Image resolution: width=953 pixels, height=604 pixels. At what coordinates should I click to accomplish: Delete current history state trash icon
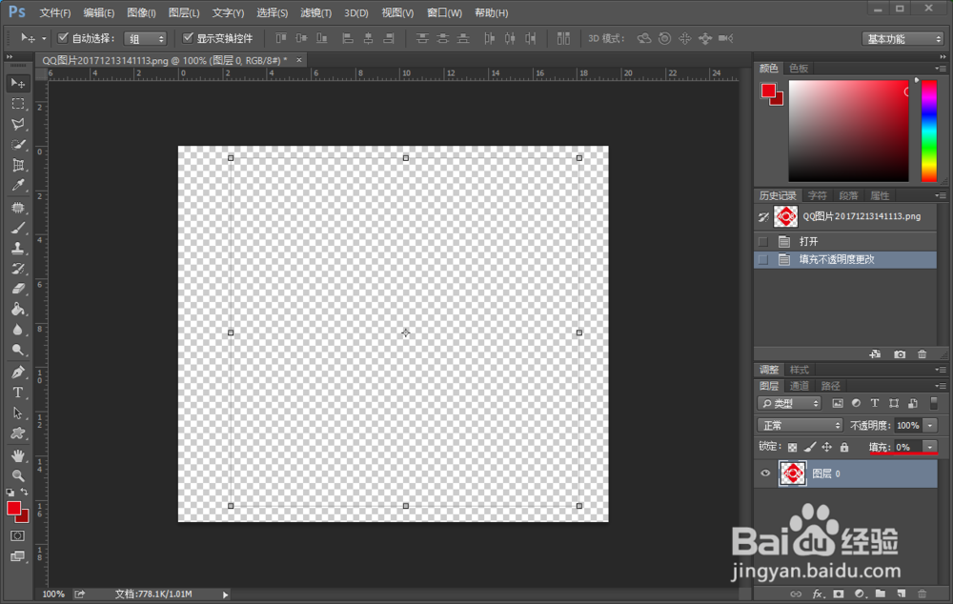[922, 354]
